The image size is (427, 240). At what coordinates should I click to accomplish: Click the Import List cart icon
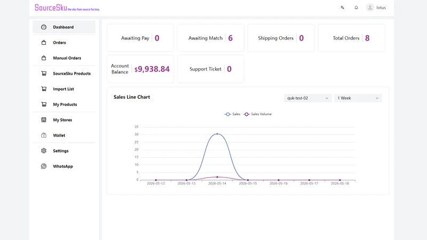pos(44,89)
